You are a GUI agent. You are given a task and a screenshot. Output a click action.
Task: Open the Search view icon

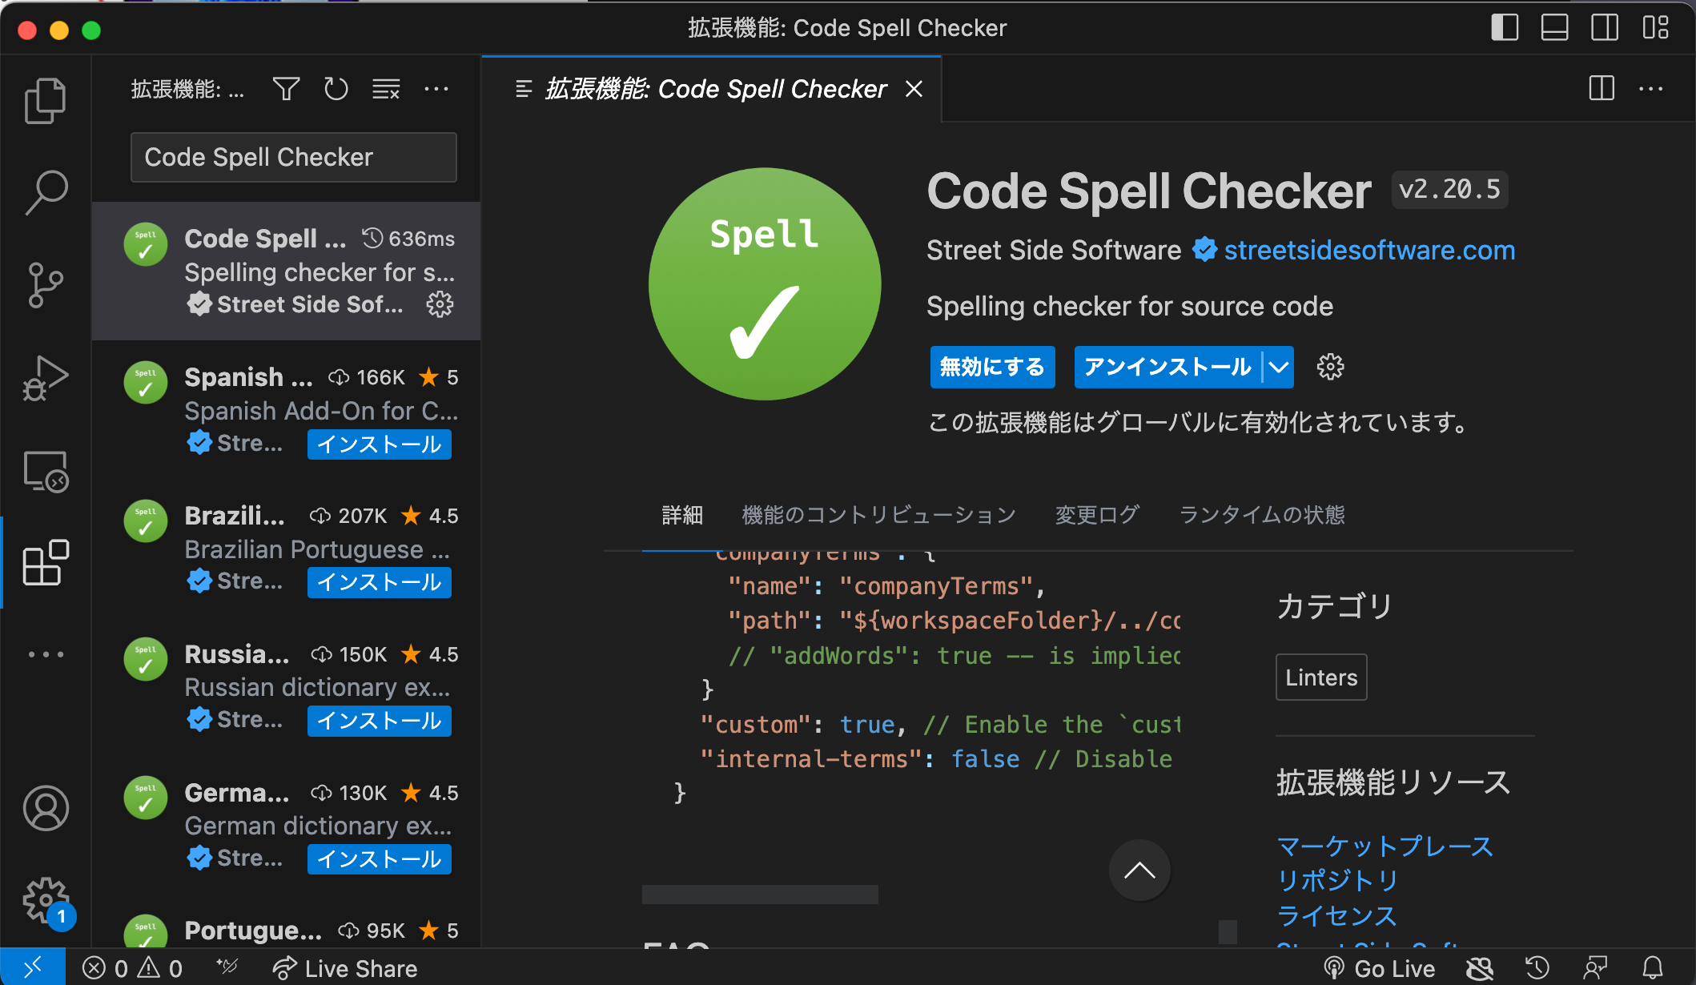coord(46,193)
